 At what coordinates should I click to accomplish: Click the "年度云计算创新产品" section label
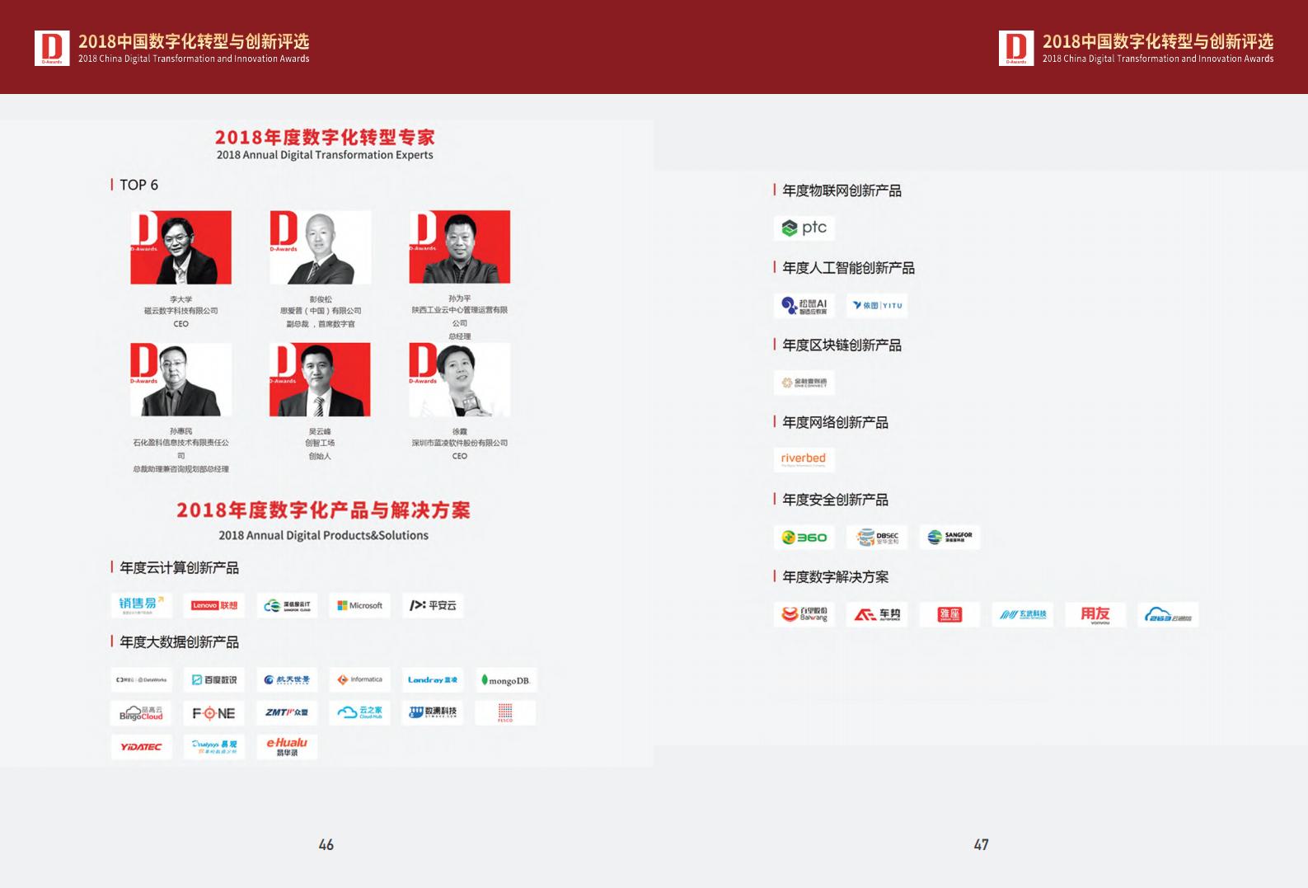179,567
